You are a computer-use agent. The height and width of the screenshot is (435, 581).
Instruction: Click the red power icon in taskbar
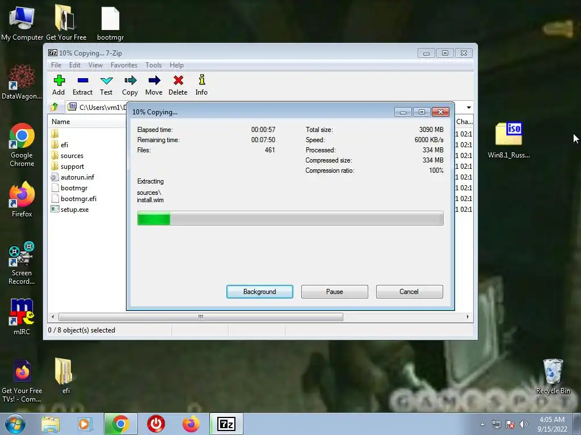(156, 424)
